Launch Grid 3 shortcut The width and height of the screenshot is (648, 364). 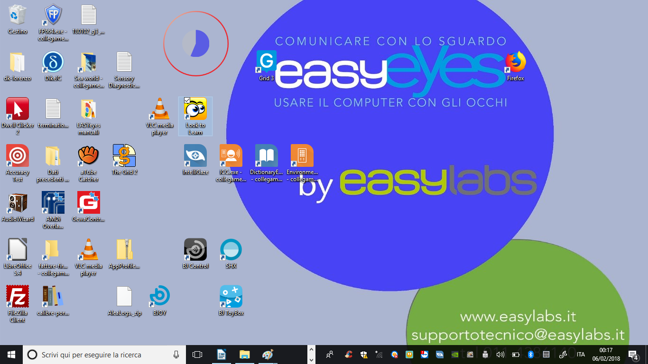coord(267,66)
